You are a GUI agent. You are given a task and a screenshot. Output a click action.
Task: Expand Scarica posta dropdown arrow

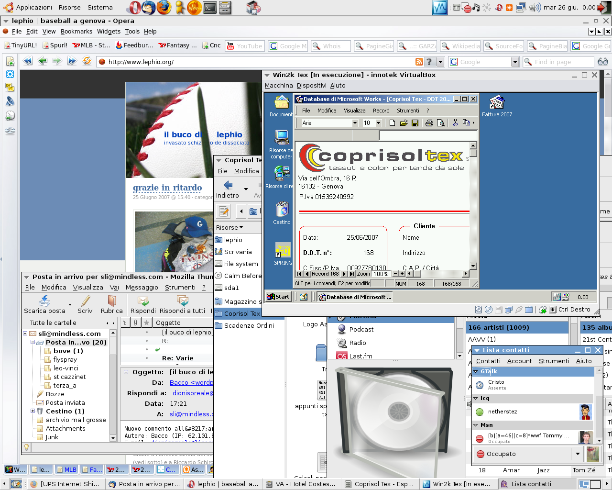point(70,305)
